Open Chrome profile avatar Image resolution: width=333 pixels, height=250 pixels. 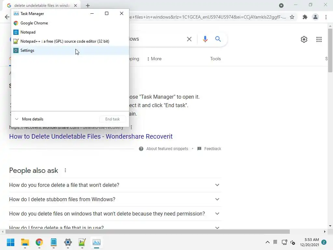[x=315, y=17]
